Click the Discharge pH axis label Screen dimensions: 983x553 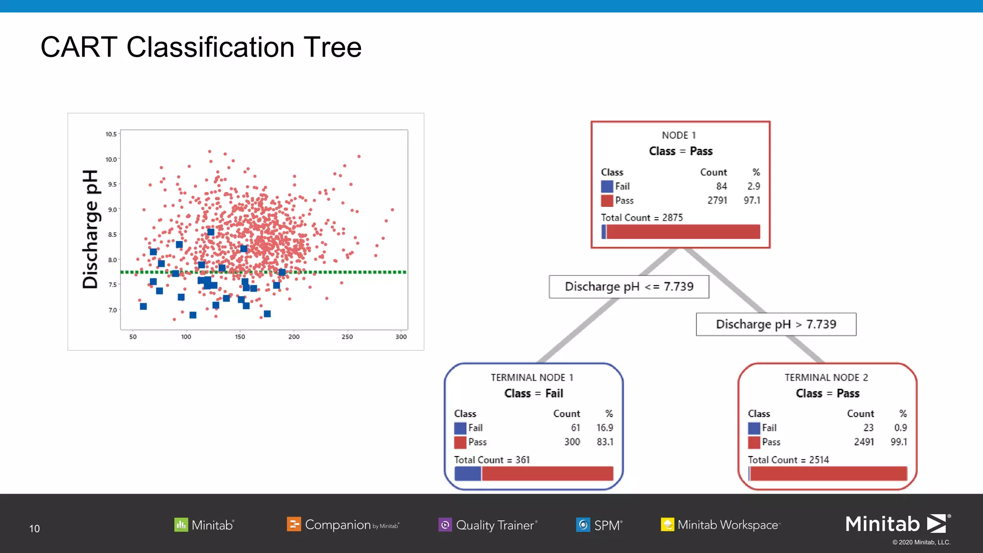90,229
